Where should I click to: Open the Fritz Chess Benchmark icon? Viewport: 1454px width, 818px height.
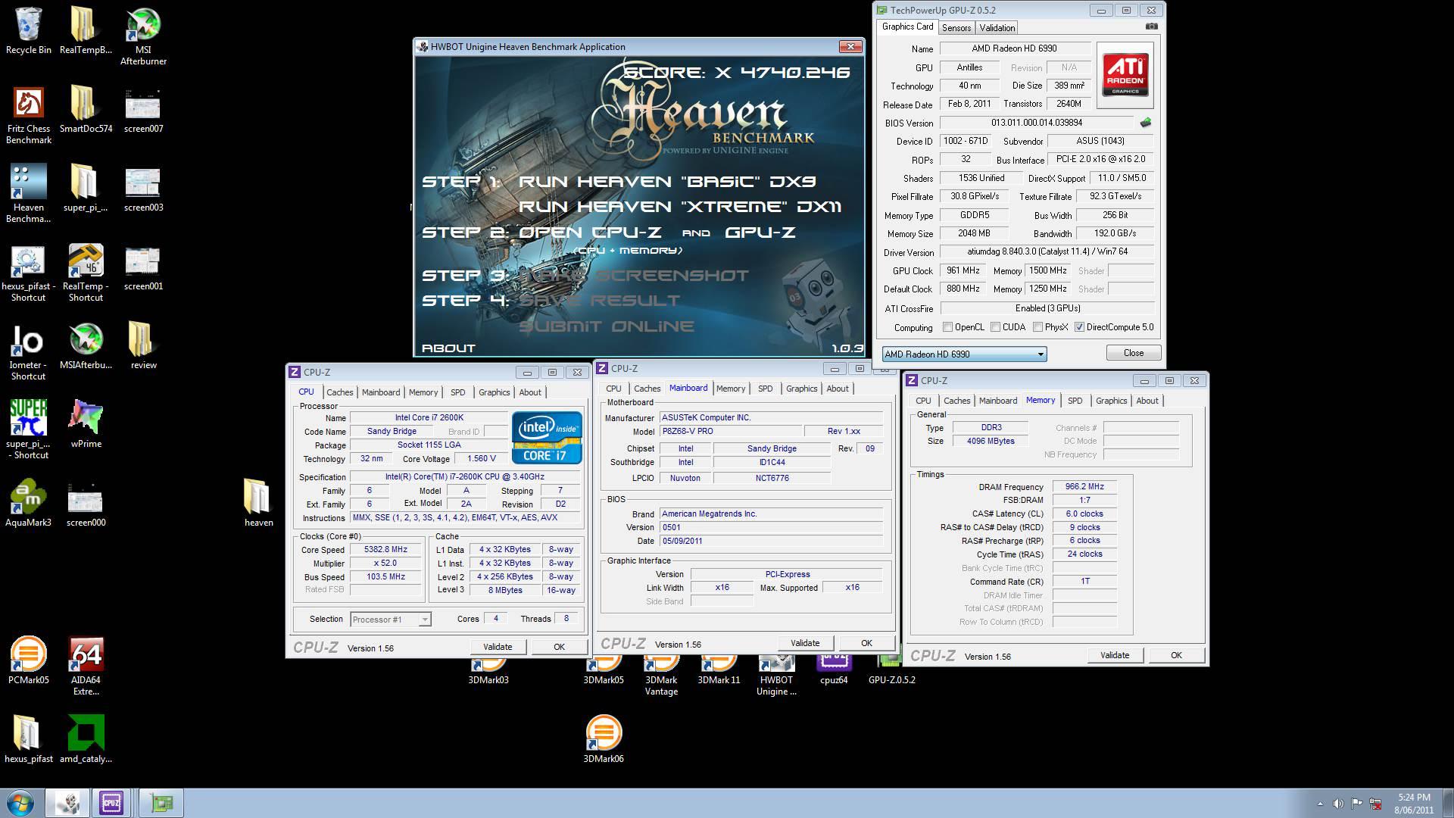coord(29,115)
